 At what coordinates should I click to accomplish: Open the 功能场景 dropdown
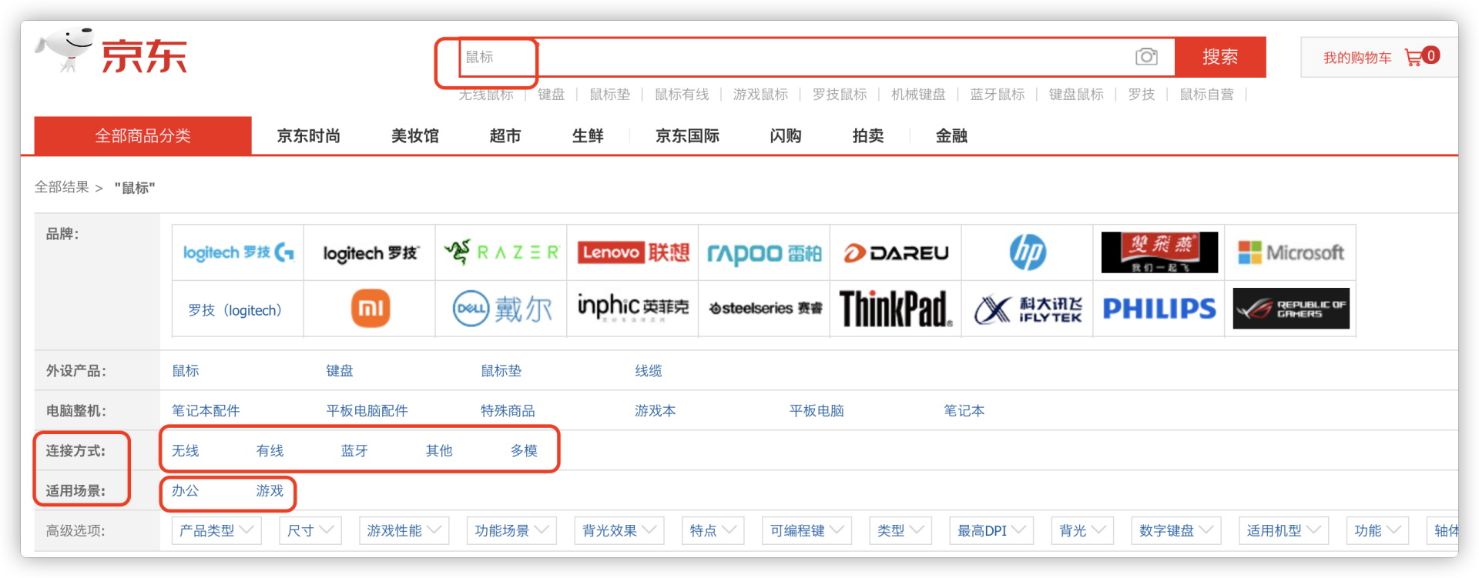point(512,530)
